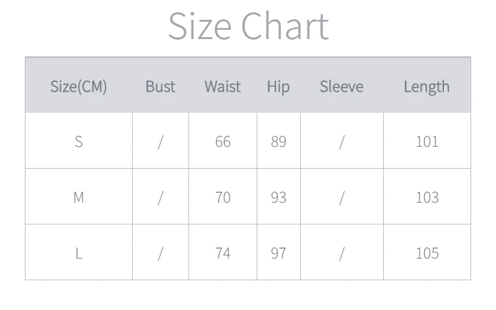Click the L size row label

[x=79, y=253]
